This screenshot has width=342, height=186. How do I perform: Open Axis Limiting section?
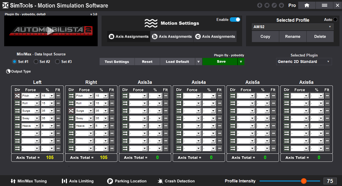pos(78,181)
